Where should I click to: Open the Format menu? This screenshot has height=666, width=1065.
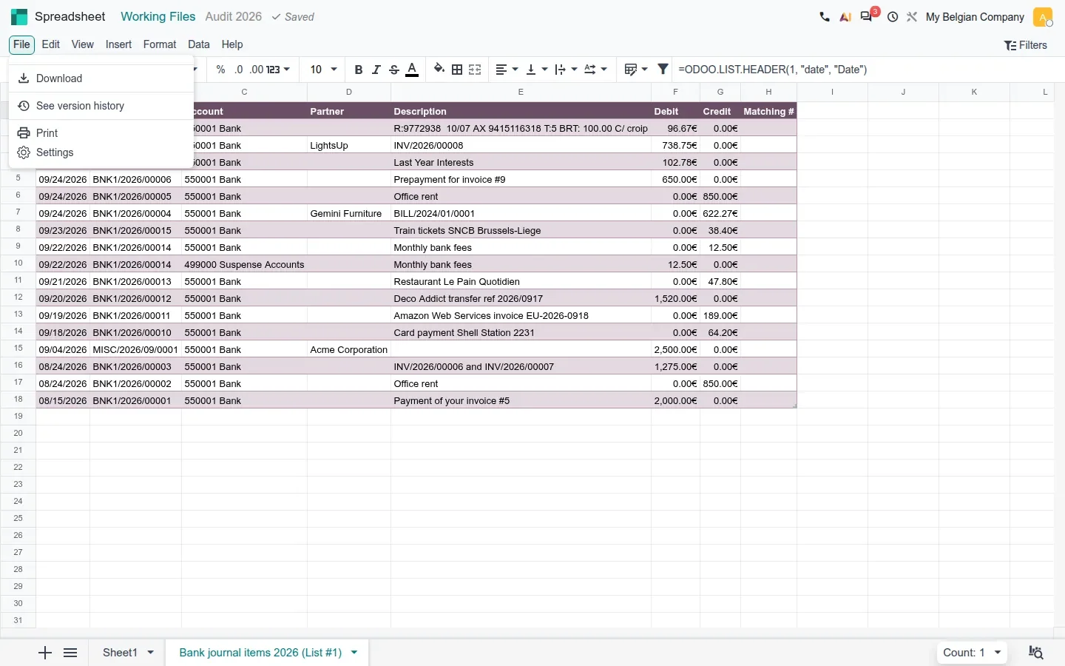(160, 44)
